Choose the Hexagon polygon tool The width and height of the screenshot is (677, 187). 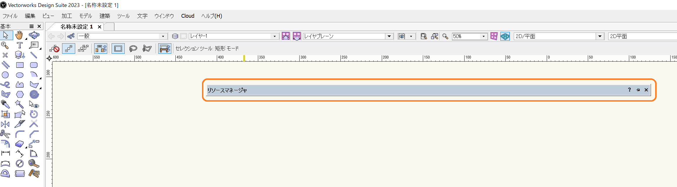pyautogui.click(x=20, y=94)
